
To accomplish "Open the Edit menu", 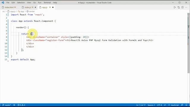I will 13,3.
